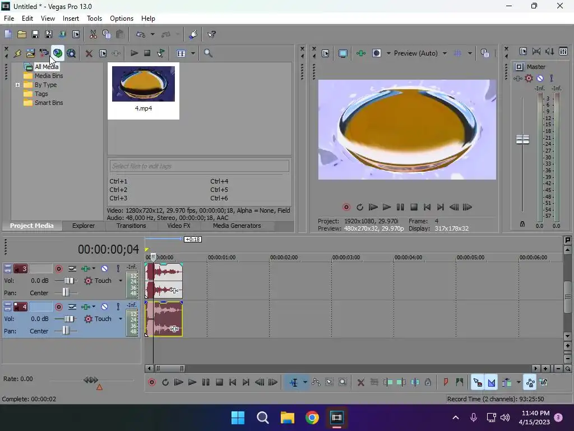The image size is (574, 431).
Task: Invert phase on track 3
Action: point(72,269)
